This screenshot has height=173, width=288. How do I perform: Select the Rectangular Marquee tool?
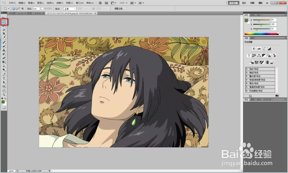tap(4, 22)
